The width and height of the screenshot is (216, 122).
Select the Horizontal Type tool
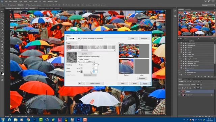click(x=2, y=57)
